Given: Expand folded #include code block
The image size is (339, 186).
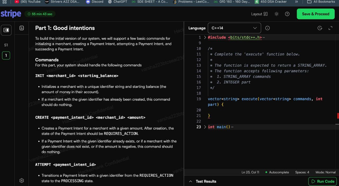Looking at the screenshot, I should point(205,38).
